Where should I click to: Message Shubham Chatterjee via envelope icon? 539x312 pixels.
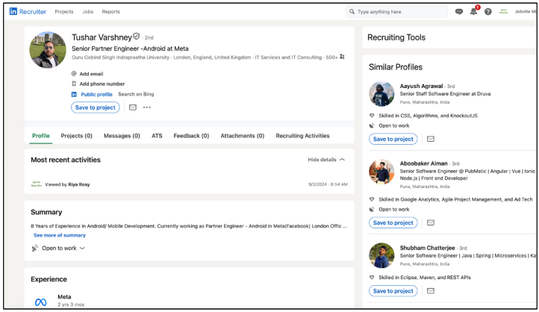tap(431, 291)
